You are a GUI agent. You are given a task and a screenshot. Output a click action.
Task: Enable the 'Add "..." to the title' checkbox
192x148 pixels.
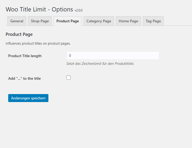[x=68, y=78]
